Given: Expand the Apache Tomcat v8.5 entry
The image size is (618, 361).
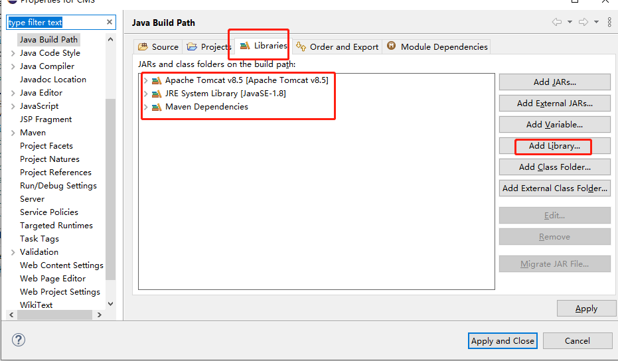Looking at the screenshot, I should 146,80.
